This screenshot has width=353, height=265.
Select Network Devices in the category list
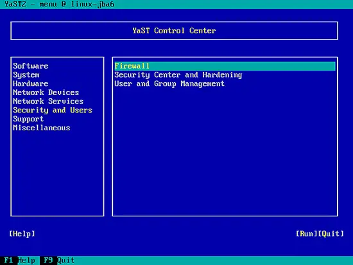point(46,92)
